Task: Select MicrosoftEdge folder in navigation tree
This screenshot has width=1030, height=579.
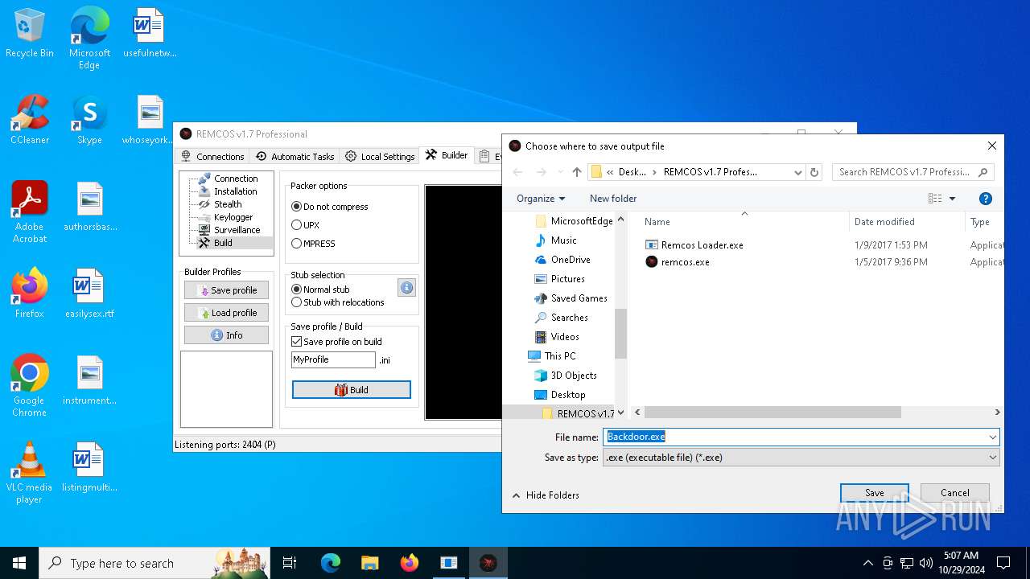Action: 574,221
